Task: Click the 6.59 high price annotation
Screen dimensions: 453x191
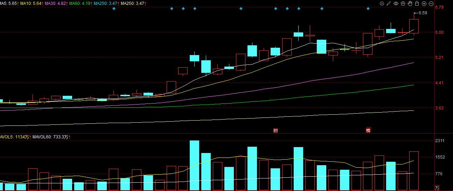Action: tap(423, 13)
